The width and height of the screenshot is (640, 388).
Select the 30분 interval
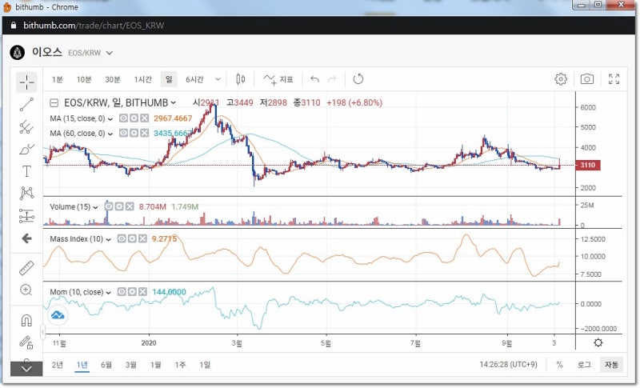113,79
